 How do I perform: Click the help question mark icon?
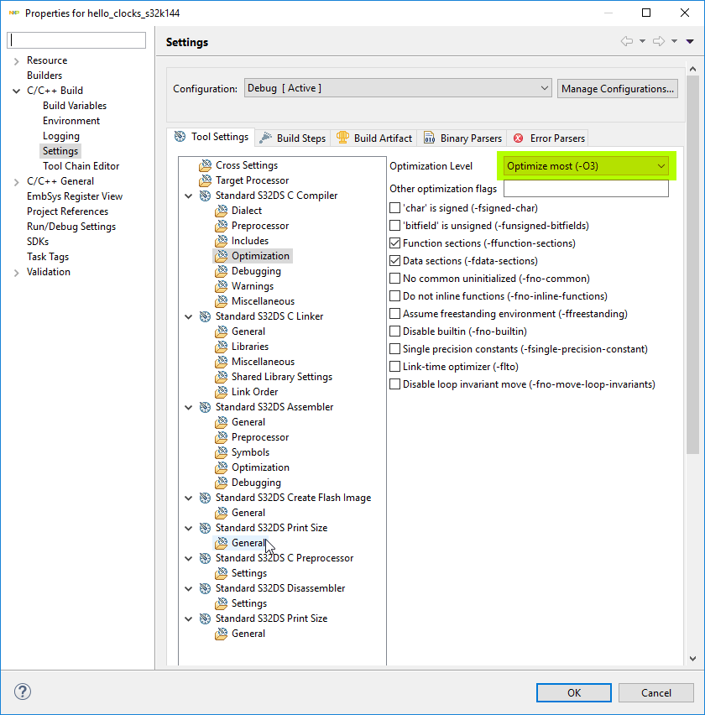coord(23,692)
